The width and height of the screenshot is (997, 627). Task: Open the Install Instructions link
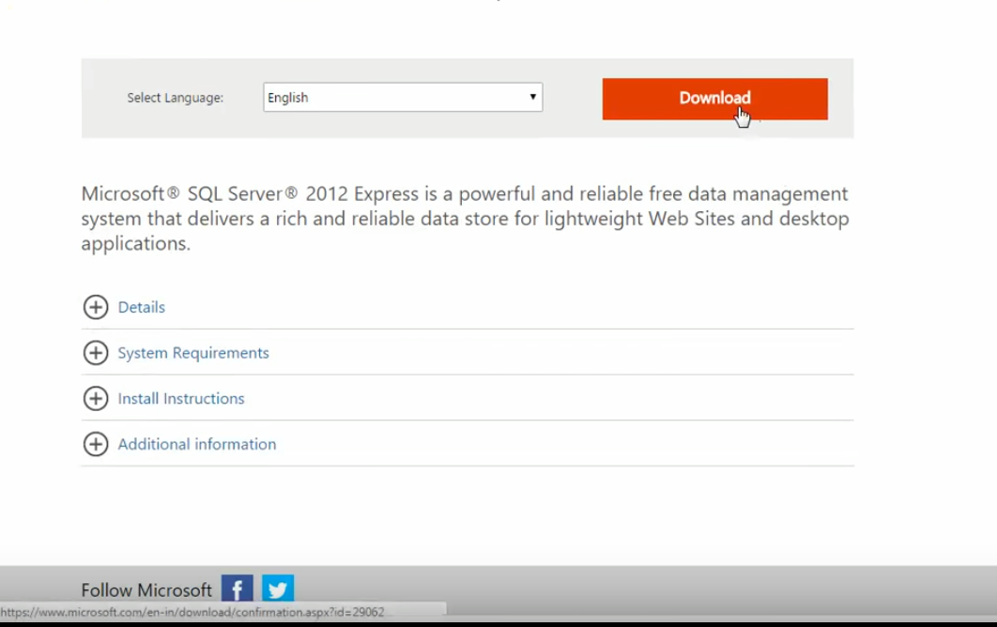point(181,399)
